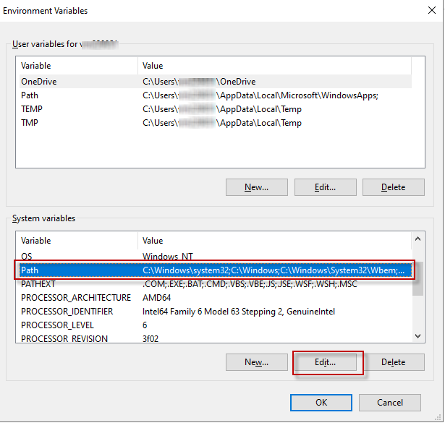Select the PROCESSOR_LEVEL variable row
Image resolution: width=445 pixels, height=428 pixels.
pos(216,325)
